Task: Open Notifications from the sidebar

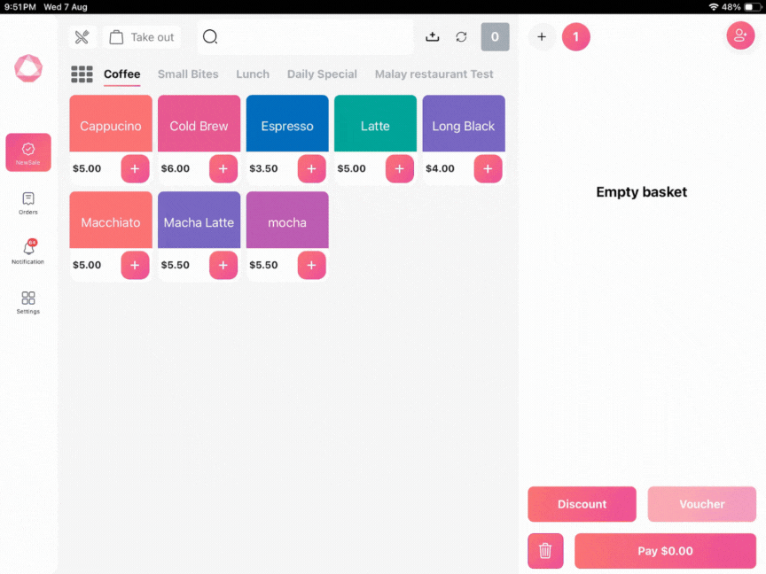Action: click(28, 252)
